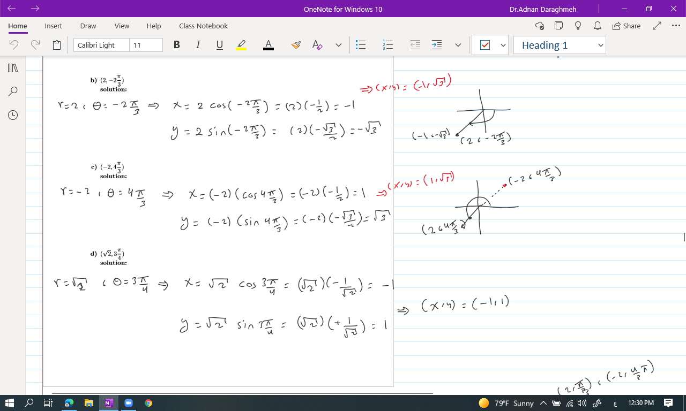Show the notebook navigation panes
Image resolution: width=686 pixels, height=411 pixels.
coord(13,68)
